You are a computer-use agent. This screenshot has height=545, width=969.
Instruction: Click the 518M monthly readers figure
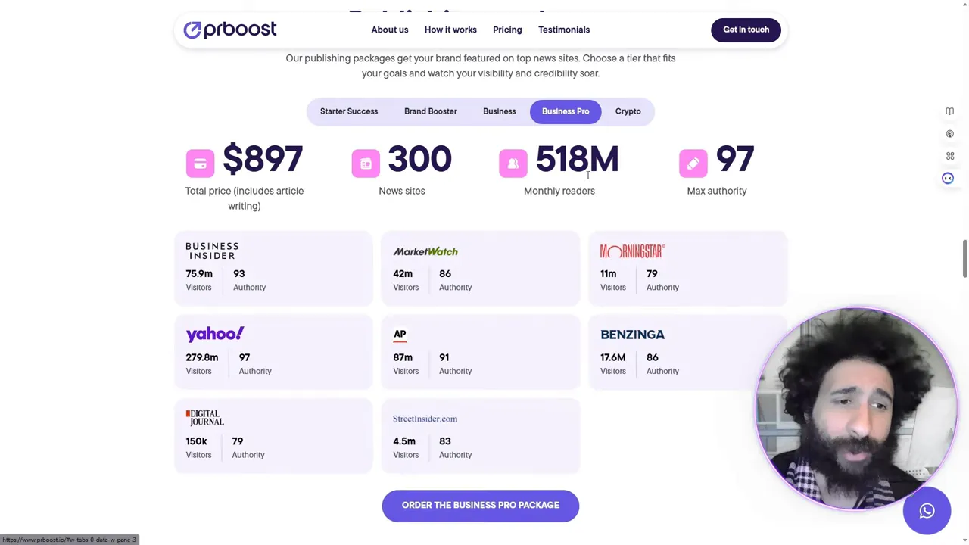(577, 160)
